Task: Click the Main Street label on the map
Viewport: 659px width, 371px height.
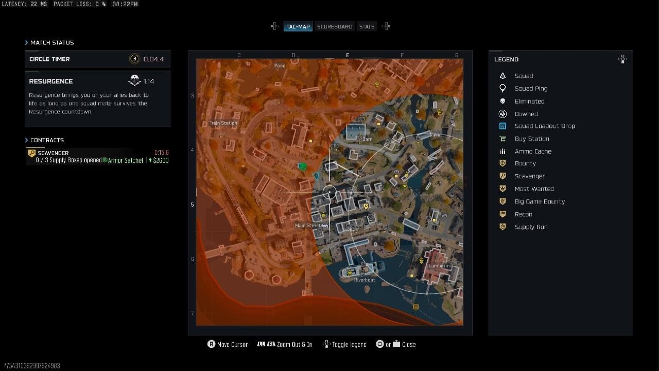Action: [308, 226]
